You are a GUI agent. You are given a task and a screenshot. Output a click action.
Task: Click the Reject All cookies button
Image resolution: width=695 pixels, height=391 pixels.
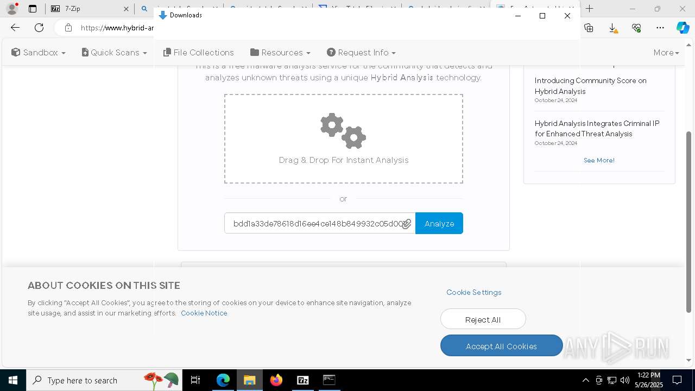[x=483, y=319]
